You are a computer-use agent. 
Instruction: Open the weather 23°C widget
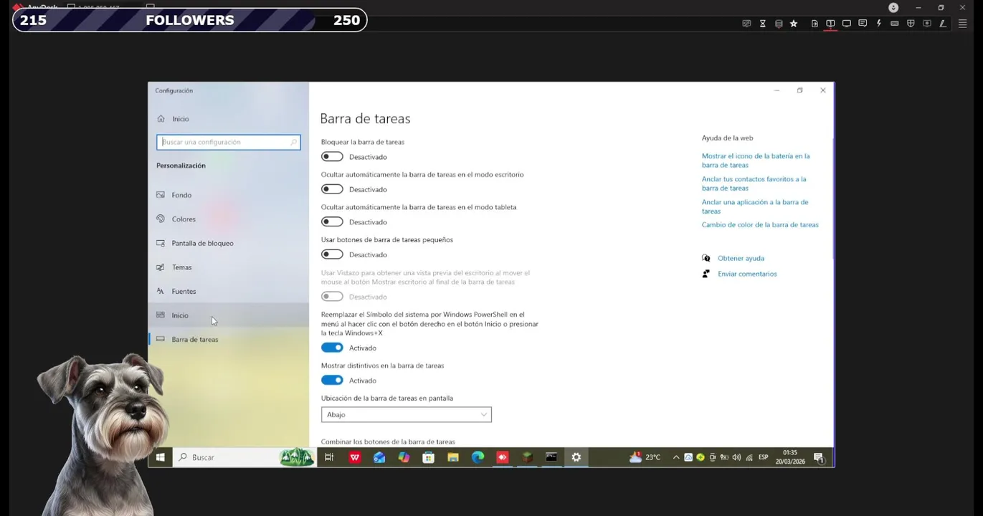coord(645,457)
